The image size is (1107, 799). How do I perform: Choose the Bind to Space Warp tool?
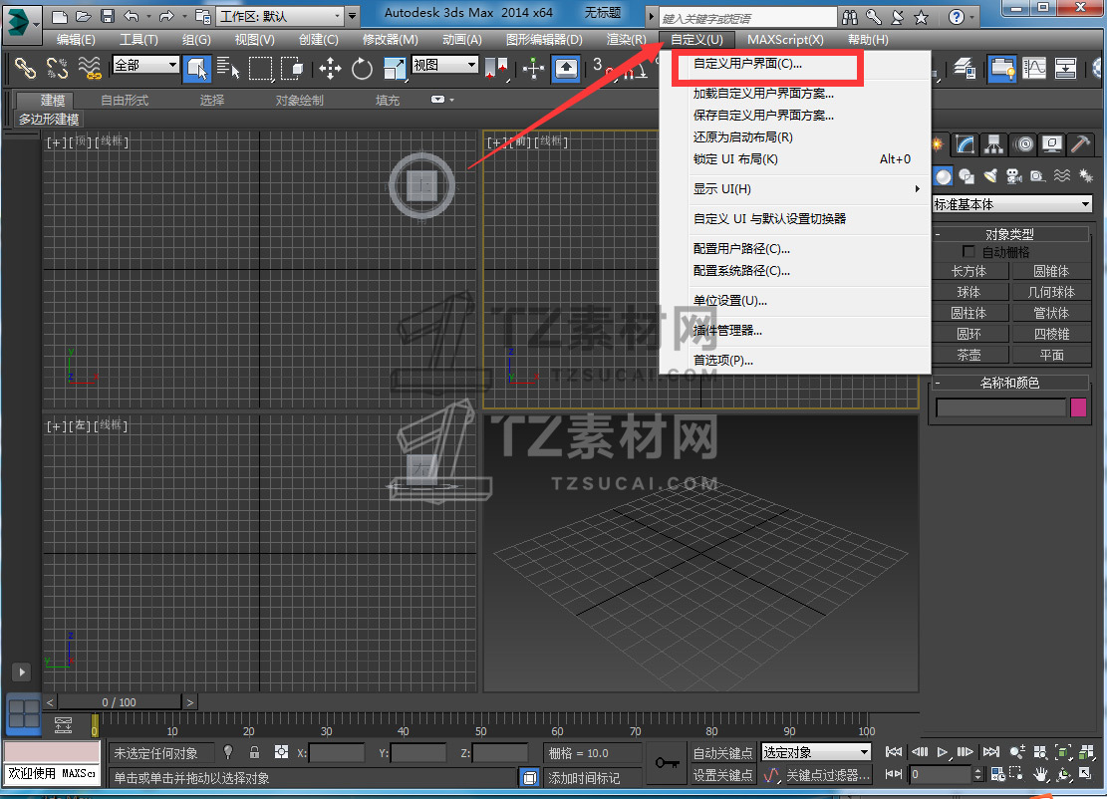[x=89, y=69]
